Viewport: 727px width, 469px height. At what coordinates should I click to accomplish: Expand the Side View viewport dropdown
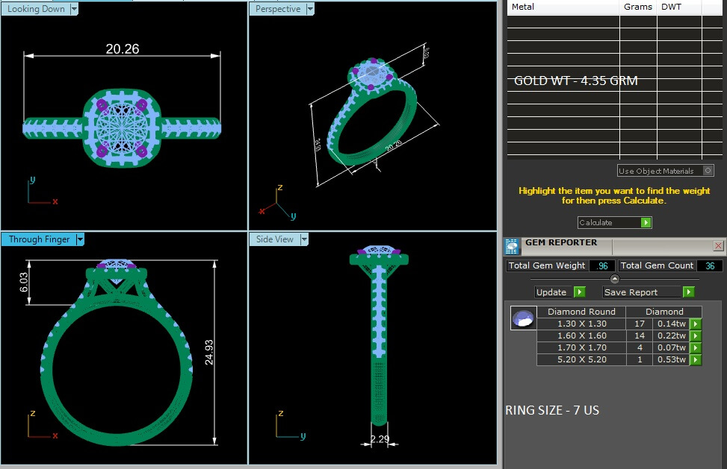pyautogui.click(x=304, y=239)
